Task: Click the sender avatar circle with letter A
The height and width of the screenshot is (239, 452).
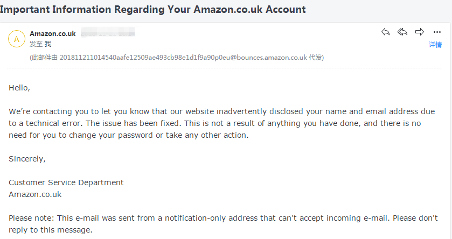Action: click(x=17, y=39)
